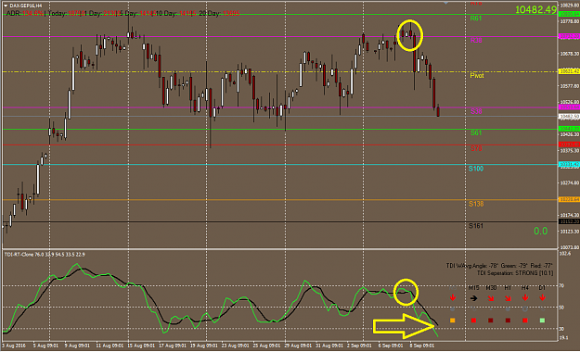Click the 9 Aug 09:01 date label
The image size is (580, 352).
(77, 346)
